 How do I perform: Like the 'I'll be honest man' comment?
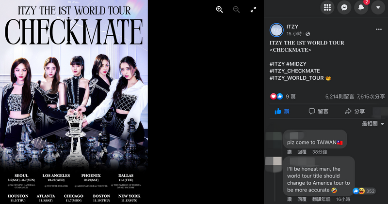(290, 199)
